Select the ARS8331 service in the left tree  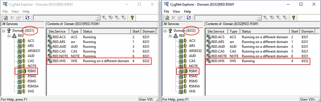click(34, 51)
